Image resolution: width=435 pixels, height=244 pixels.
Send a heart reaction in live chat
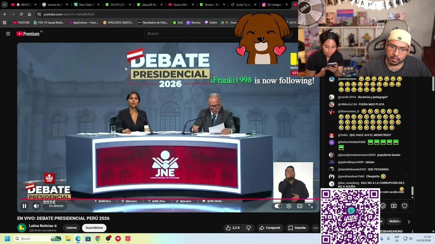[x=404, y=206]
